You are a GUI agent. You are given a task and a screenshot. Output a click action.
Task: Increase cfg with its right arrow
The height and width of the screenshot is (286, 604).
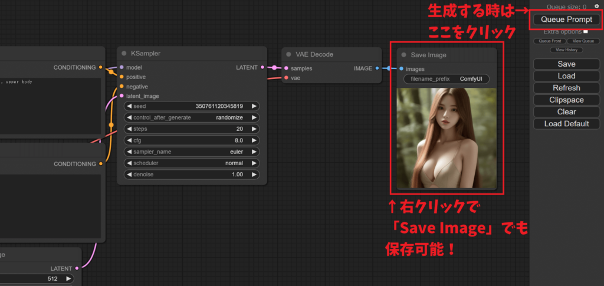click(254, 140)
